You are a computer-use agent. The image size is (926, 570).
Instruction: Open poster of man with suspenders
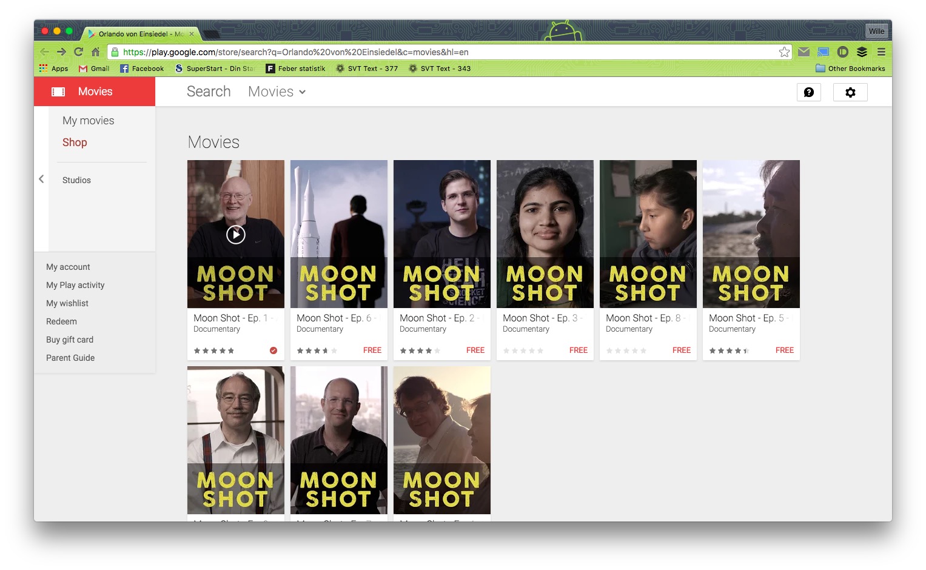tap(236, 440)
